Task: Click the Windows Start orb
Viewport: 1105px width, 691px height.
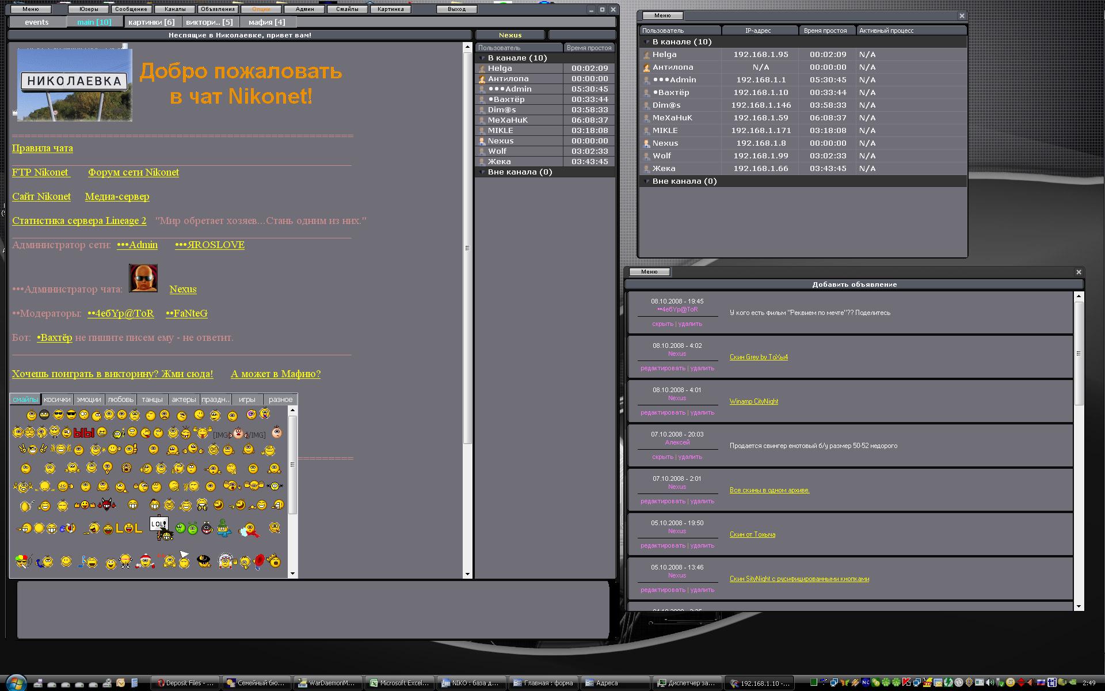Action: coord(16,682)
